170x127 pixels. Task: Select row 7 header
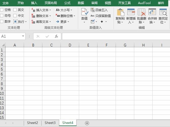3,79
